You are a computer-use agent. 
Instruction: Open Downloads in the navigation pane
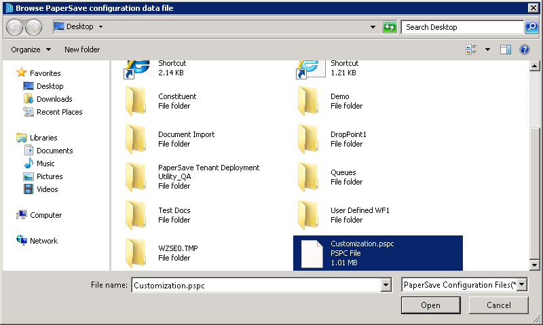click(54, 99)
